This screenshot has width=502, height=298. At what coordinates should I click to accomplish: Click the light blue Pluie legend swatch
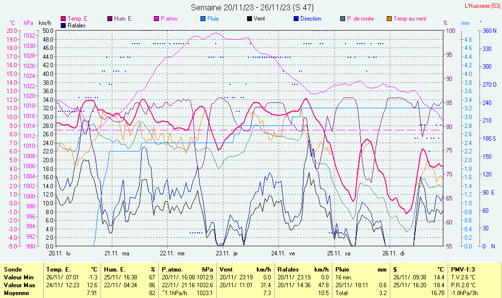[203, 19]
